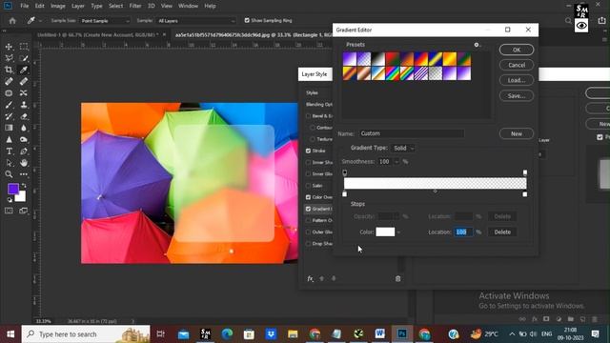Click OK in Gradient Editor
This screenshot has height=343, width=610.
click(x=517, y=50)
